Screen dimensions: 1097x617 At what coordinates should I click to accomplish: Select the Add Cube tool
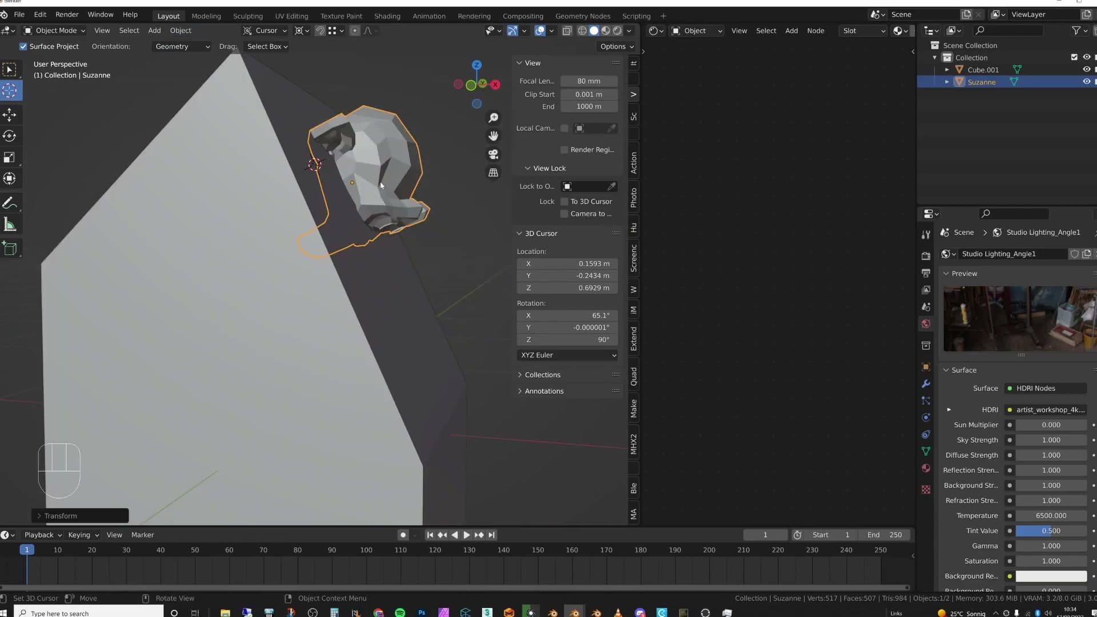click(10, 249)
